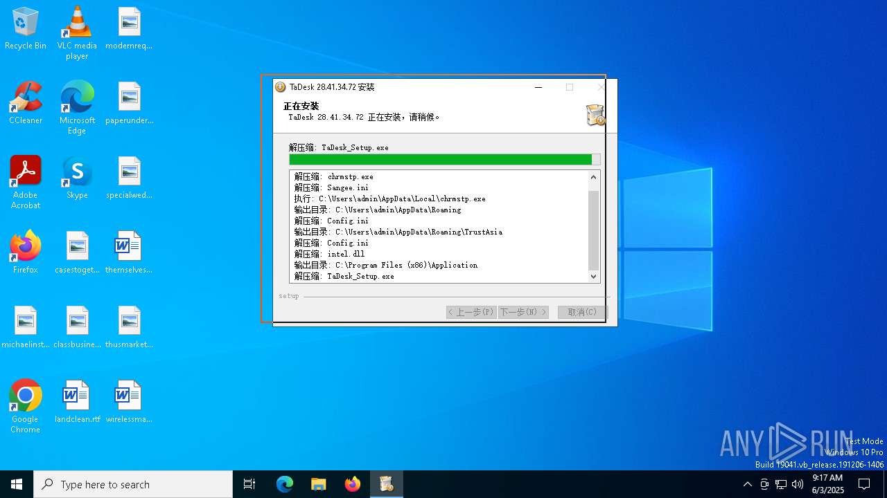Screen dimensions: 887x498
Task: Select log line 解压缩: Sangee.ini
Action: (x=332, y=187)
